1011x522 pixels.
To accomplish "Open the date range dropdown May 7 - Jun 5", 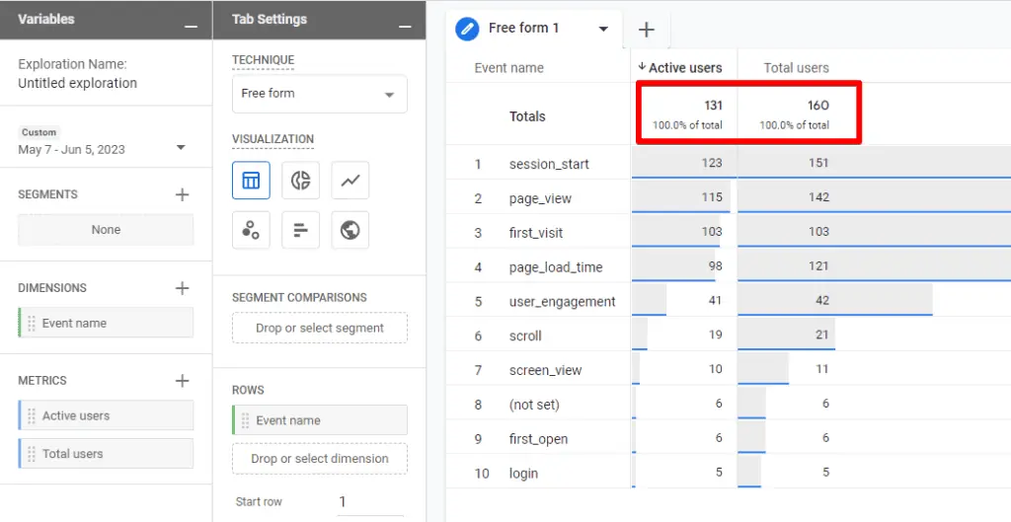I will point(181,148).
